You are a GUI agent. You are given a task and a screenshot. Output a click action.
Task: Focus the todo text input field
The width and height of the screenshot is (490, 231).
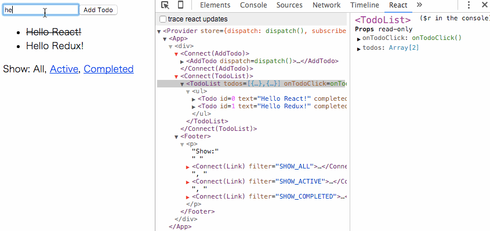point(41,10)
